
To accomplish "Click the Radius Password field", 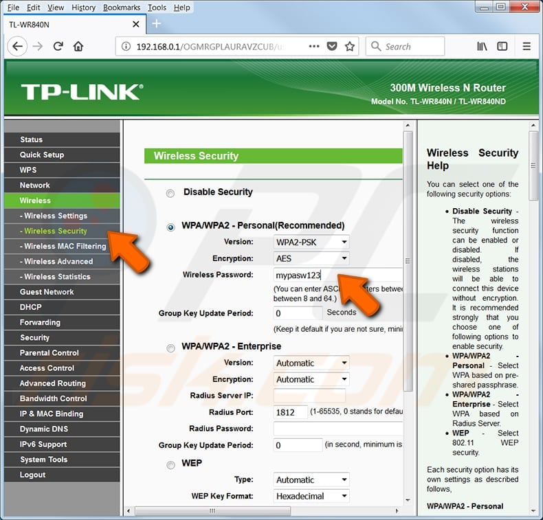I will 338,429.
